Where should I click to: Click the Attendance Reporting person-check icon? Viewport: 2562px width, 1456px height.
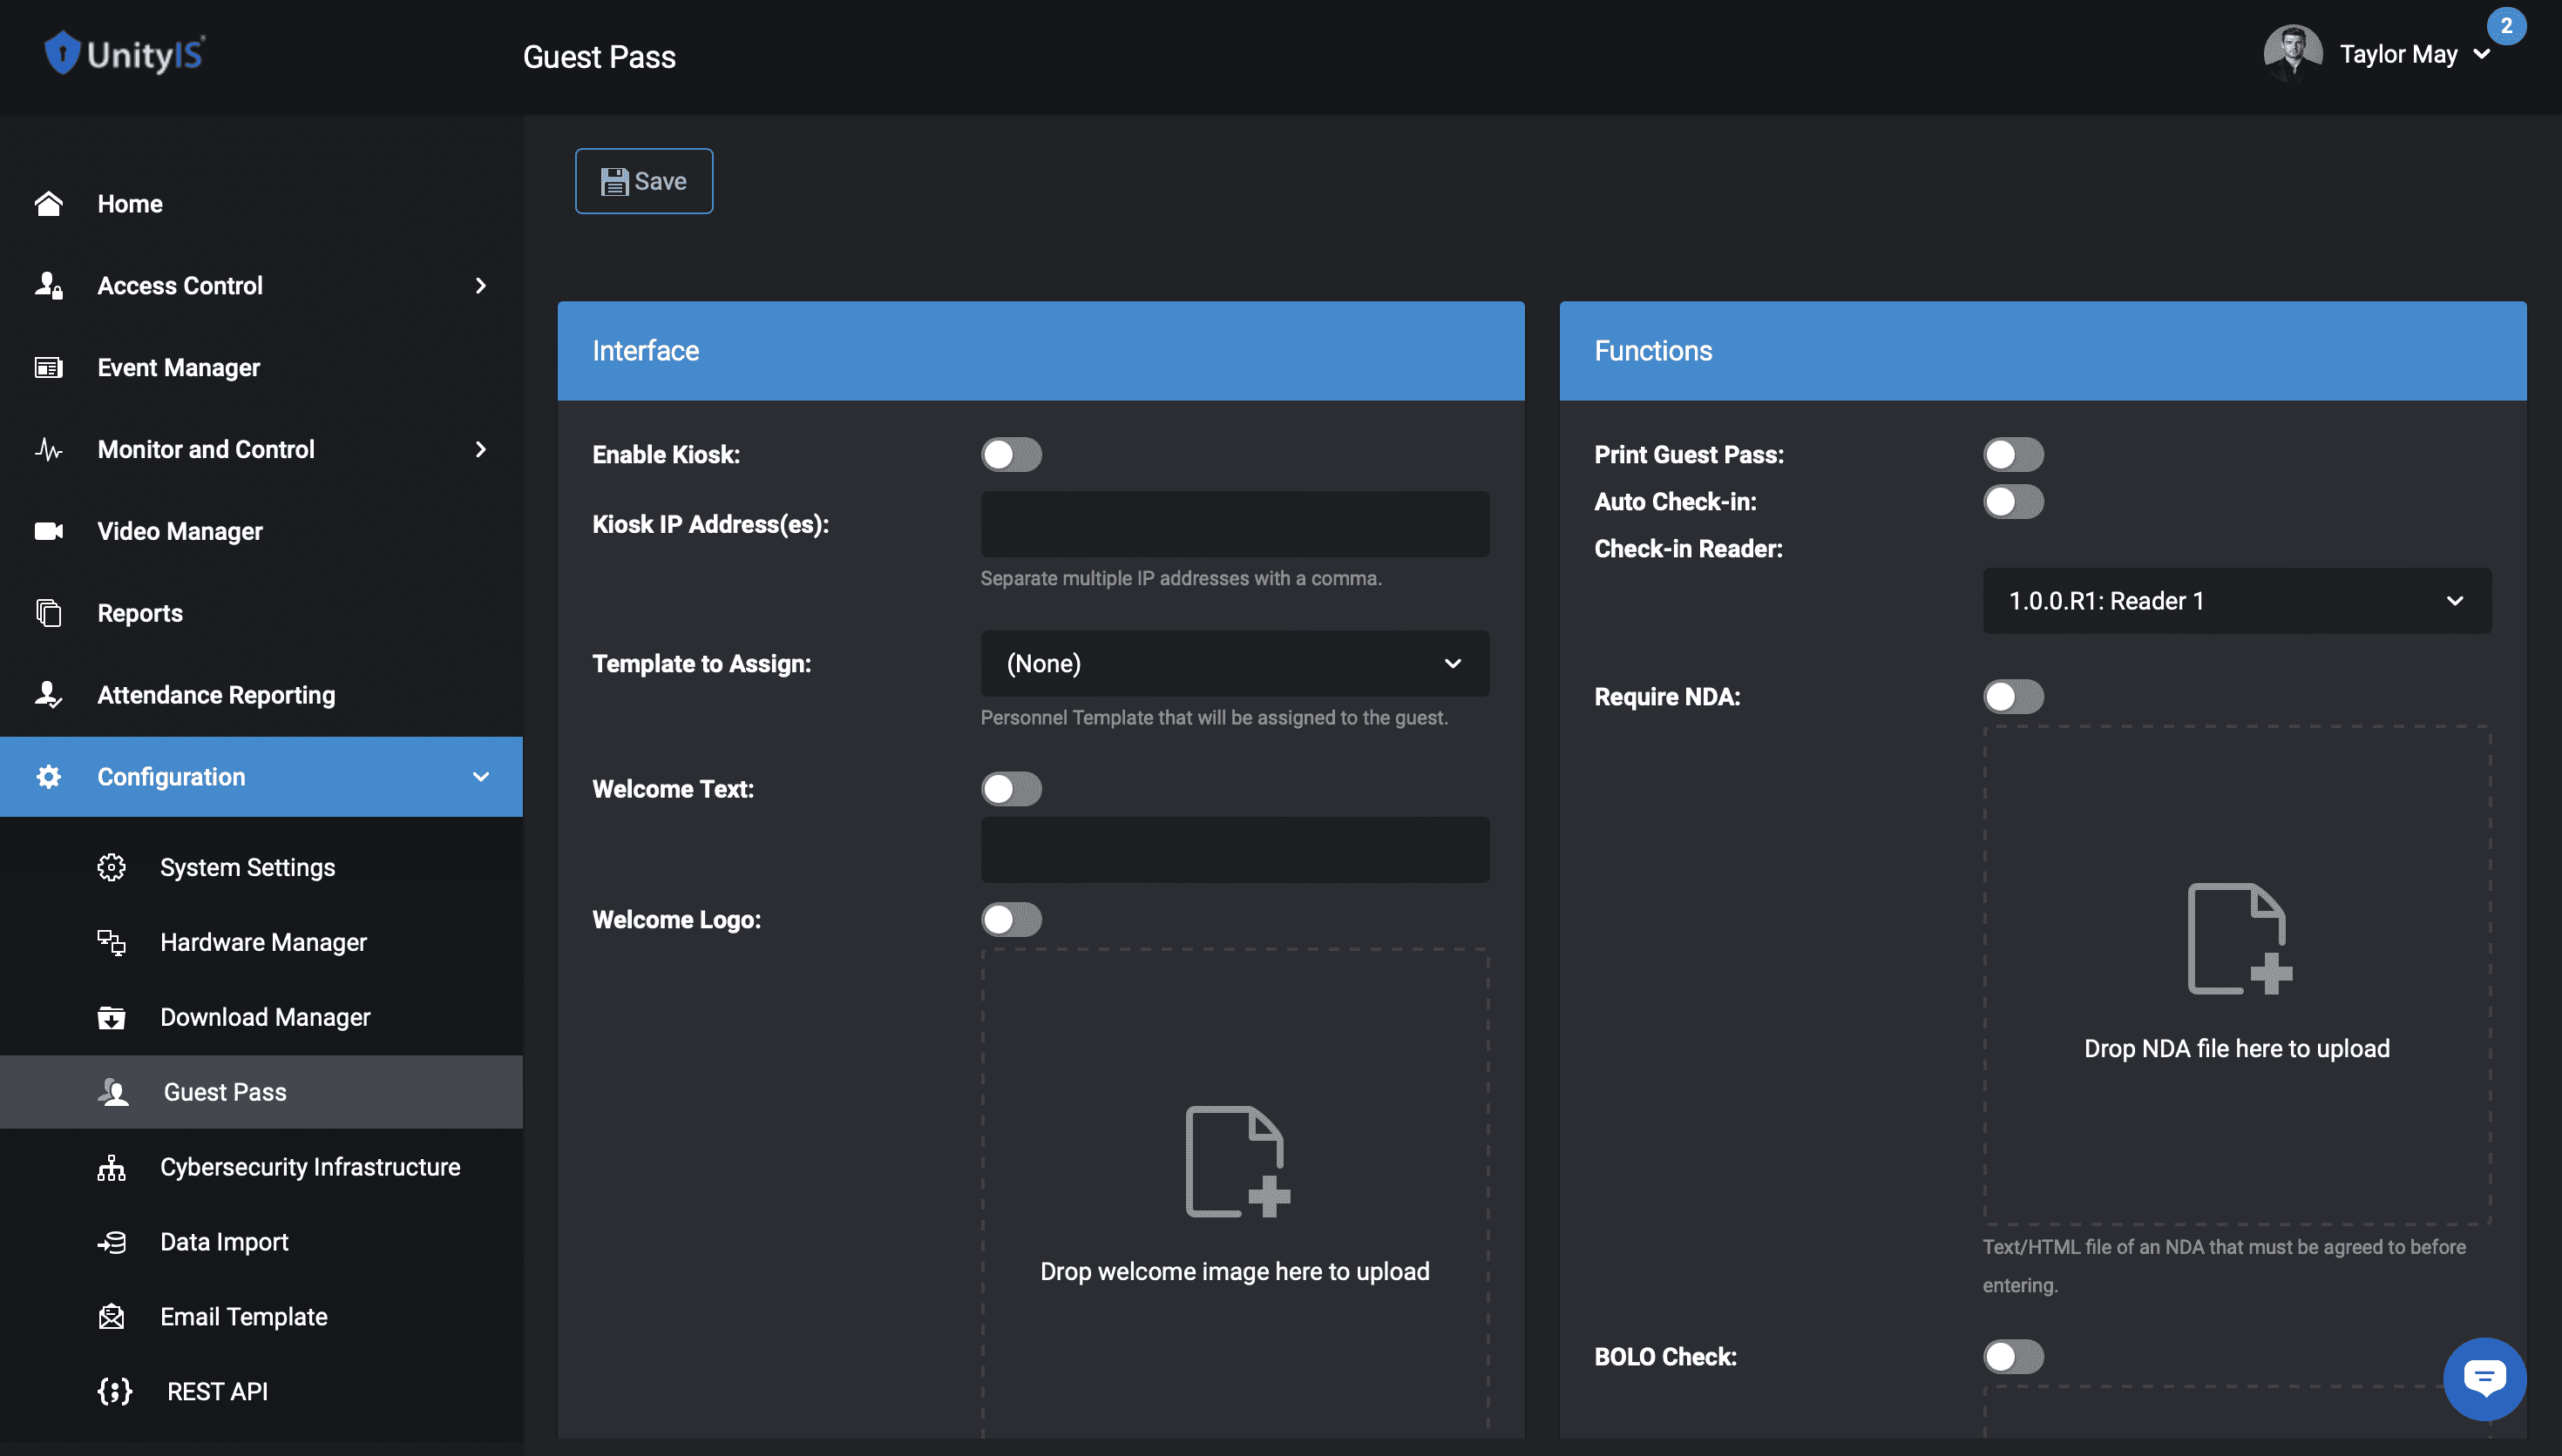48,695
